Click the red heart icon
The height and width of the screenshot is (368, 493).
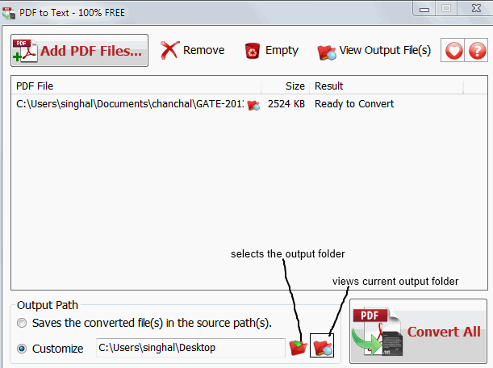click(x=453, y=50)
